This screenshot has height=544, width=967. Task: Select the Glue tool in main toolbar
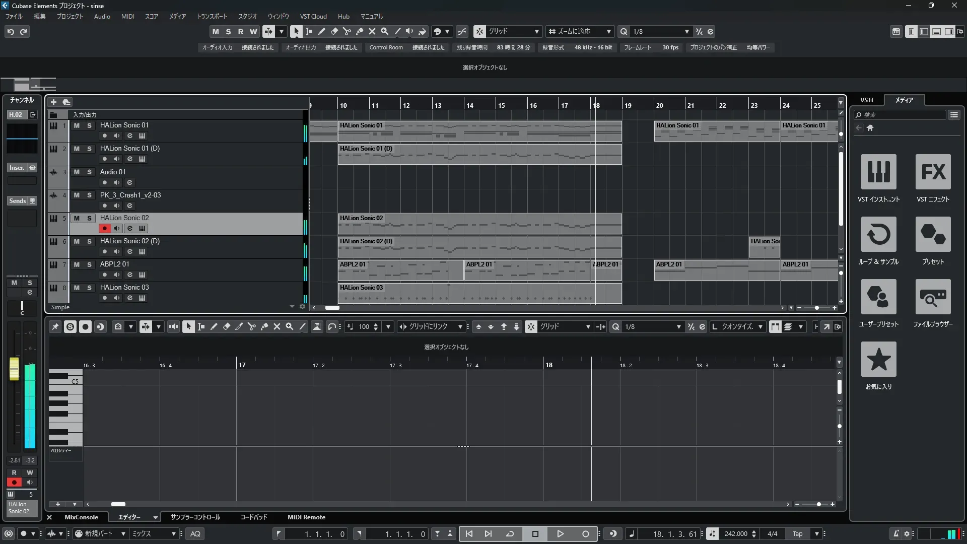(x=360, y=32)
